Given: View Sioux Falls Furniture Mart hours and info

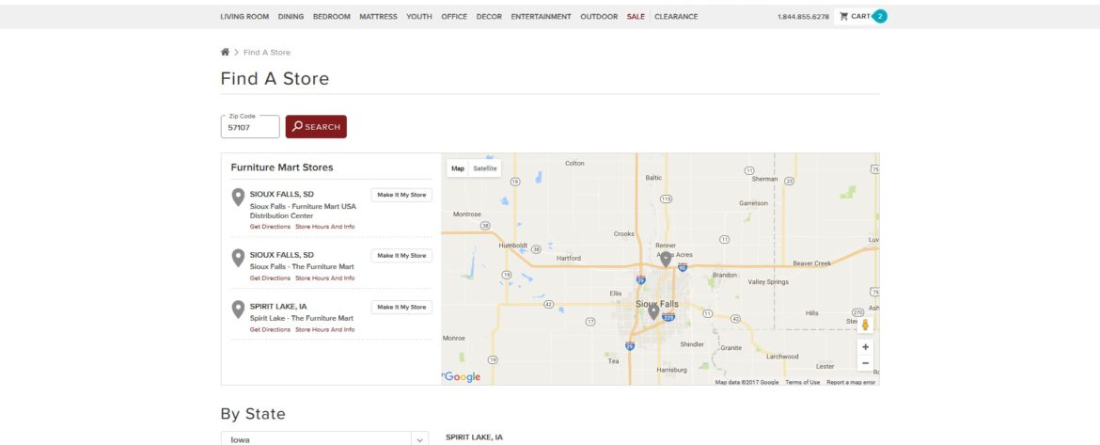Looking at the screenshot, I should coord(324,278).
